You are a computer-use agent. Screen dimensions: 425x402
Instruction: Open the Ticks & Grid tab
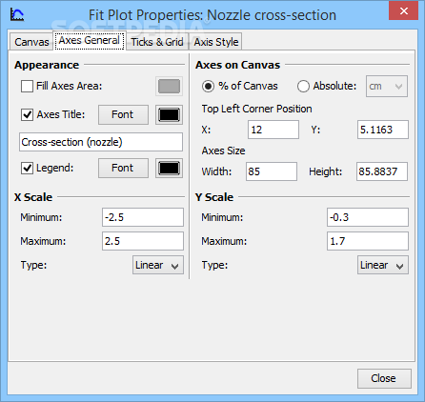[157, 42]
